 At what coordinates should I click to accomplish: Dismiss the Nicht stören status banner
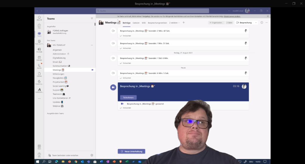pyautogui.click(x=268, y=16)
